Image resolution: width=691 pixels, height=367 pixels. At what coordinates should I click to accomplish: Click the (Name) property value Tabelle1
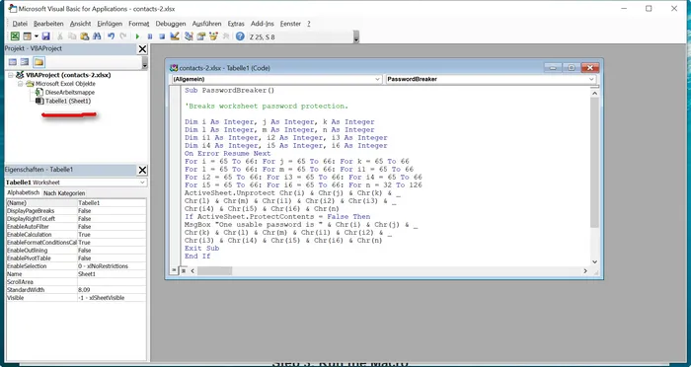point(112,203)
